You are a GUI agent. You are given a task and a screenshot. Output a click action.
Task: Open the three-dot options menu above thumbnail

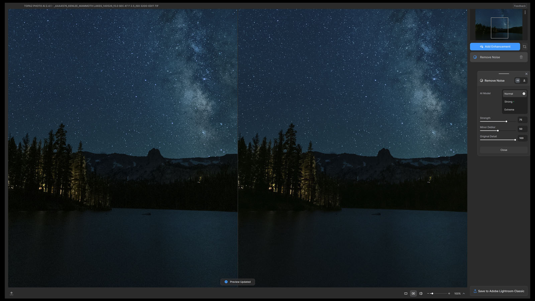[x=525, y=12]
